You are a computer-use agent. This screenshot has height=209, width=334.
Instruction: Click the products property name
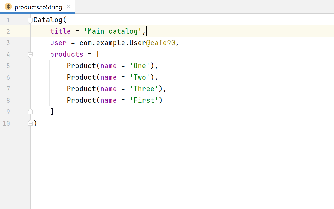(x=67, y=54)
